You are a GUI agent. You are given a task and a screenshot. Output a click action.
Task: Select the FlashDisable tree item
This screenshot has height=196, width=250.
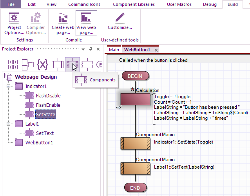click(48, 95)
